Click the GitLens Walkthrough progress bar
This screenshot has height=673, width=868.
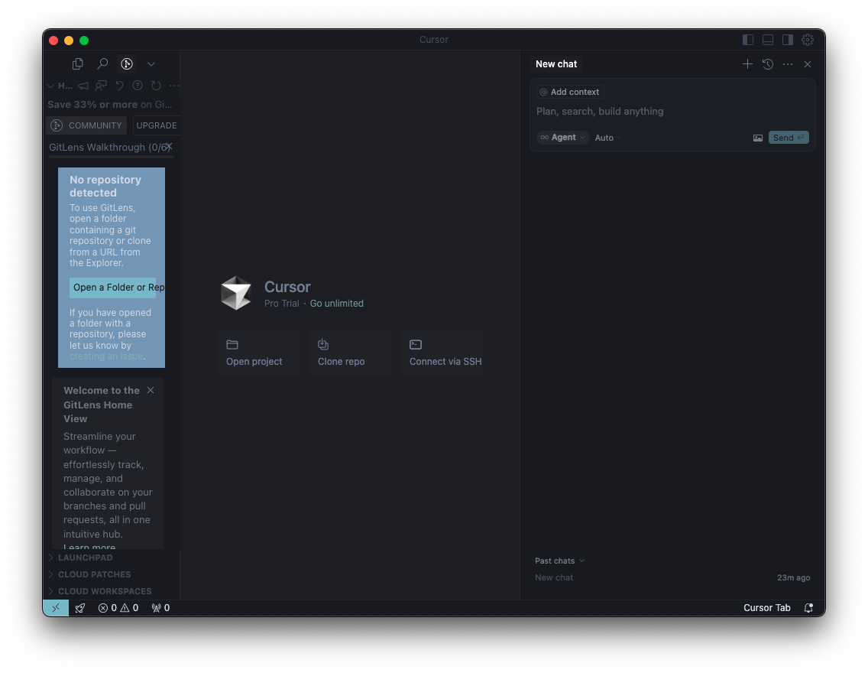112,157
